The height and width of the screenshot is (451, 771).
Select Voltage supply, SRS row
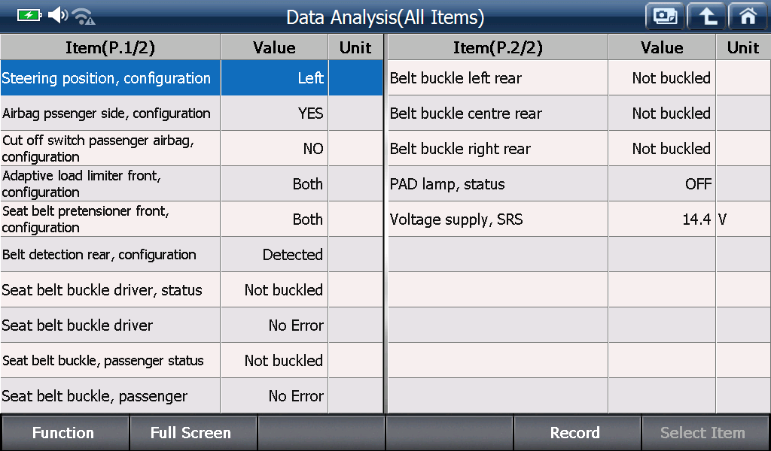click(579, 219)
